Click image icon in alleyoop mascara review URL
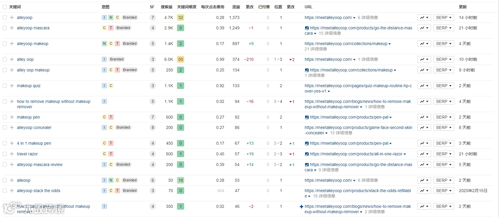 [307, 165]
